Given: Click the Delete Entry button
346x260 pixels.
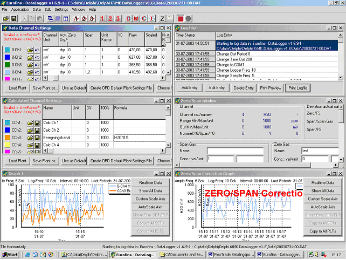Looking at the screenshot, I should [x=244, y=88].
